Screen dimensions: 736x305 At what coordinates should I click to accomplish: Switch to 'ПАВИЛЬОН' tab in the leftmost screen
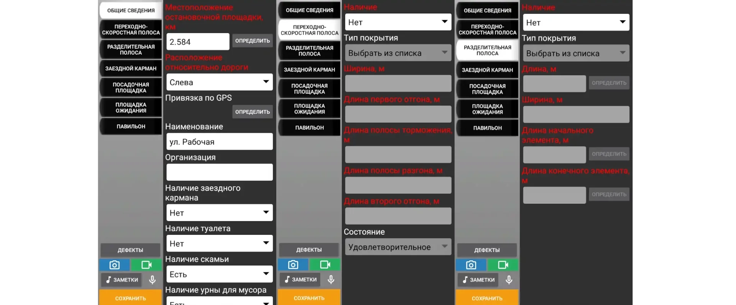pyautogui.click(x=131, y=127)
